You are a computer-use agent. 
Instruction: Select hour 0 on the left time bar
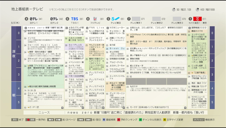coord(19,33)
